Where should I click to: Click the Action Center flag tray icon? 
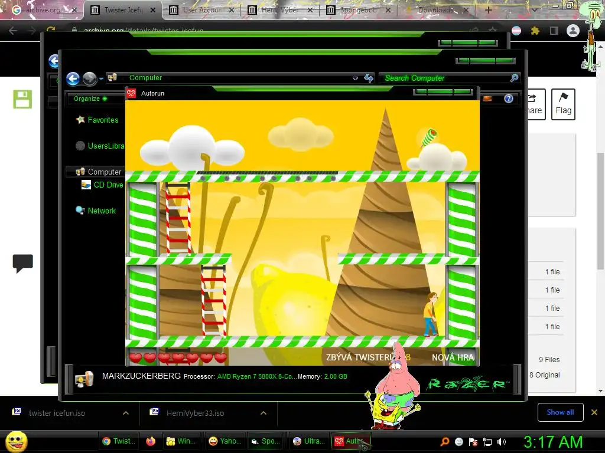point(473,442)
